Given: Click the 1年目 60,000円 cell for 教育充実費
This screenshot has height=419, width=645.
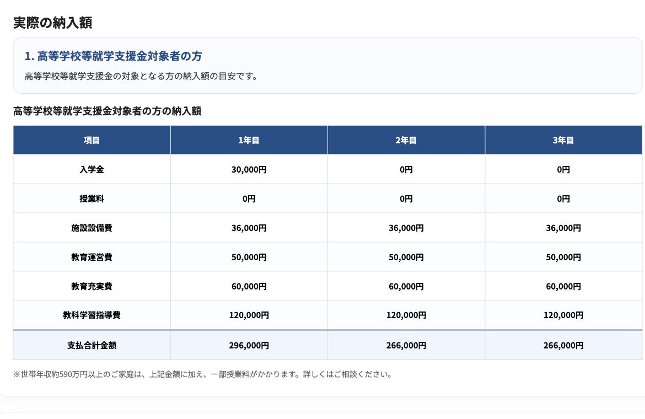Looking at the screenshot, I should [x=249, y=286].
